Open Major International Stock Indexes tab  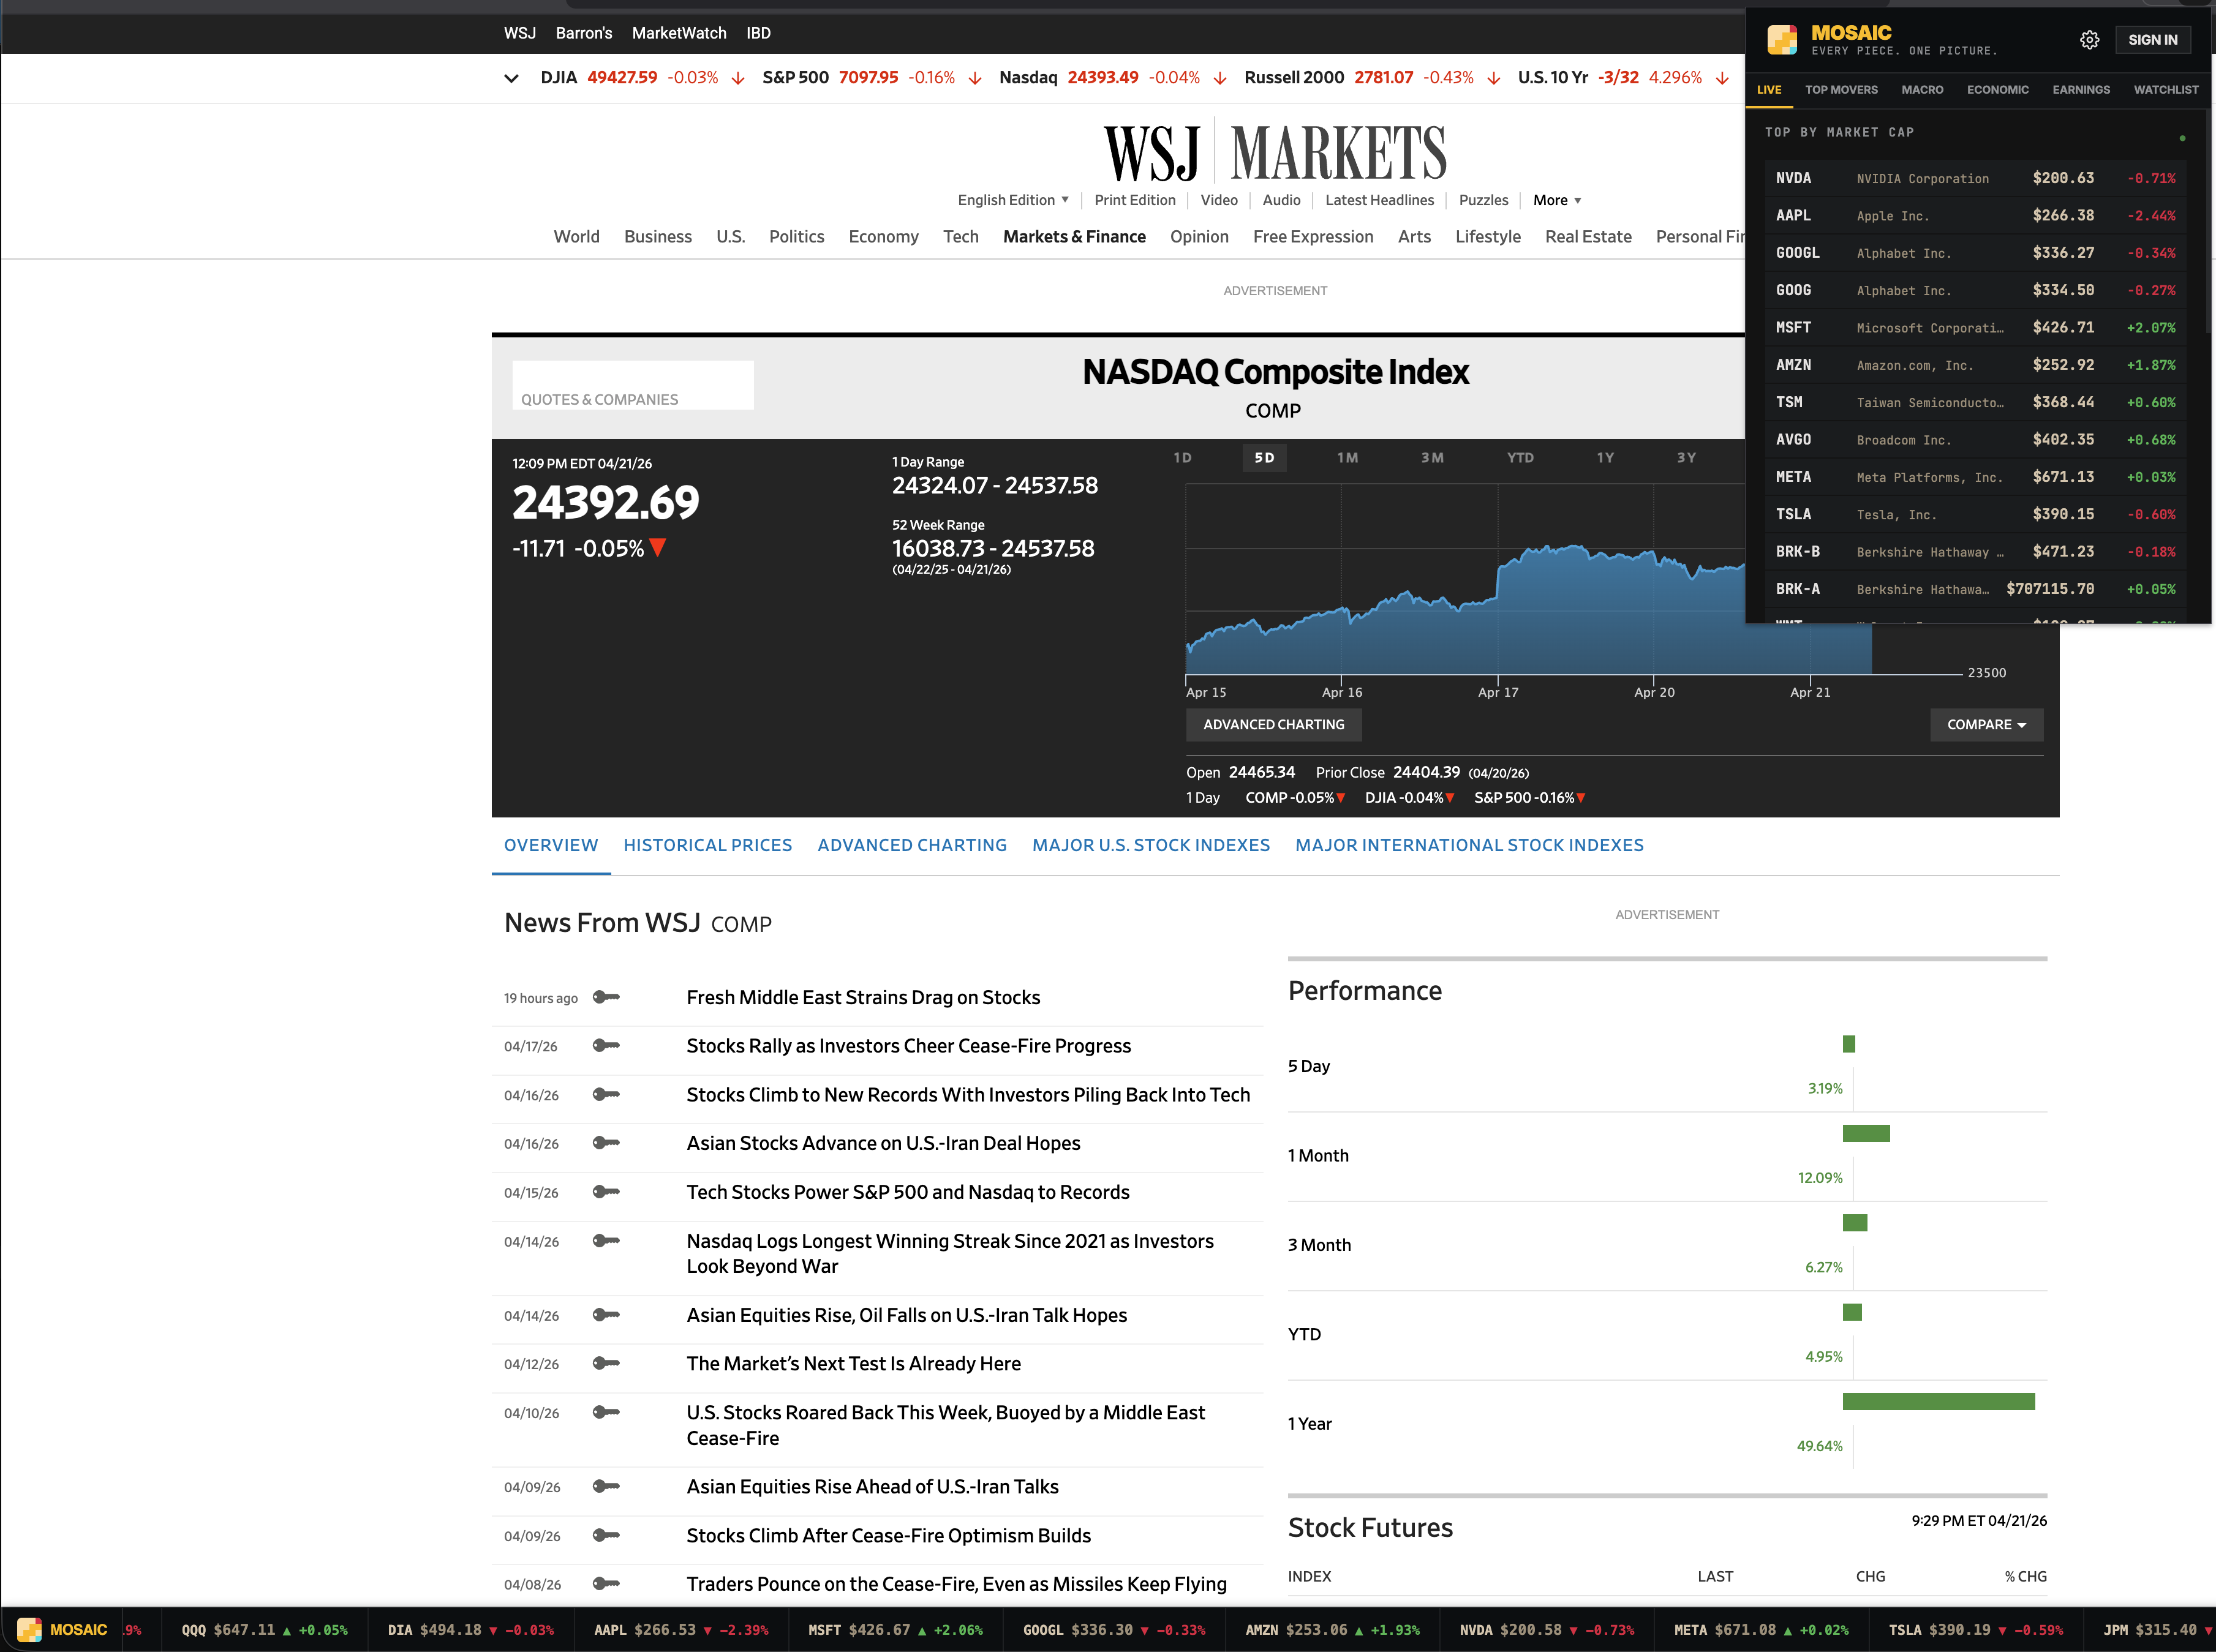1469,845
